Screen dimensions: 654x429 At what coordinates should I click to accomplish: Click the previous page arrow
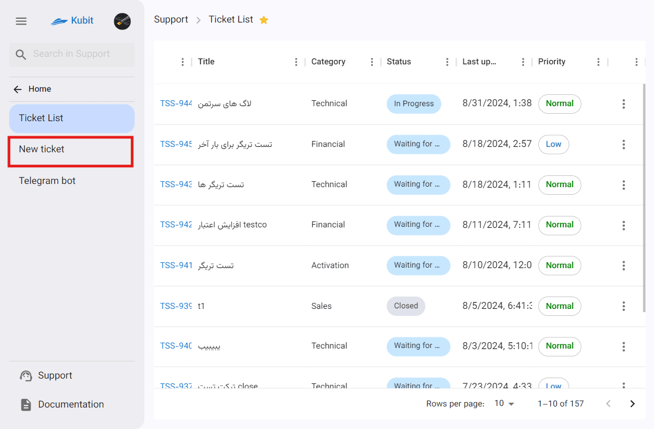pos(608,404)
